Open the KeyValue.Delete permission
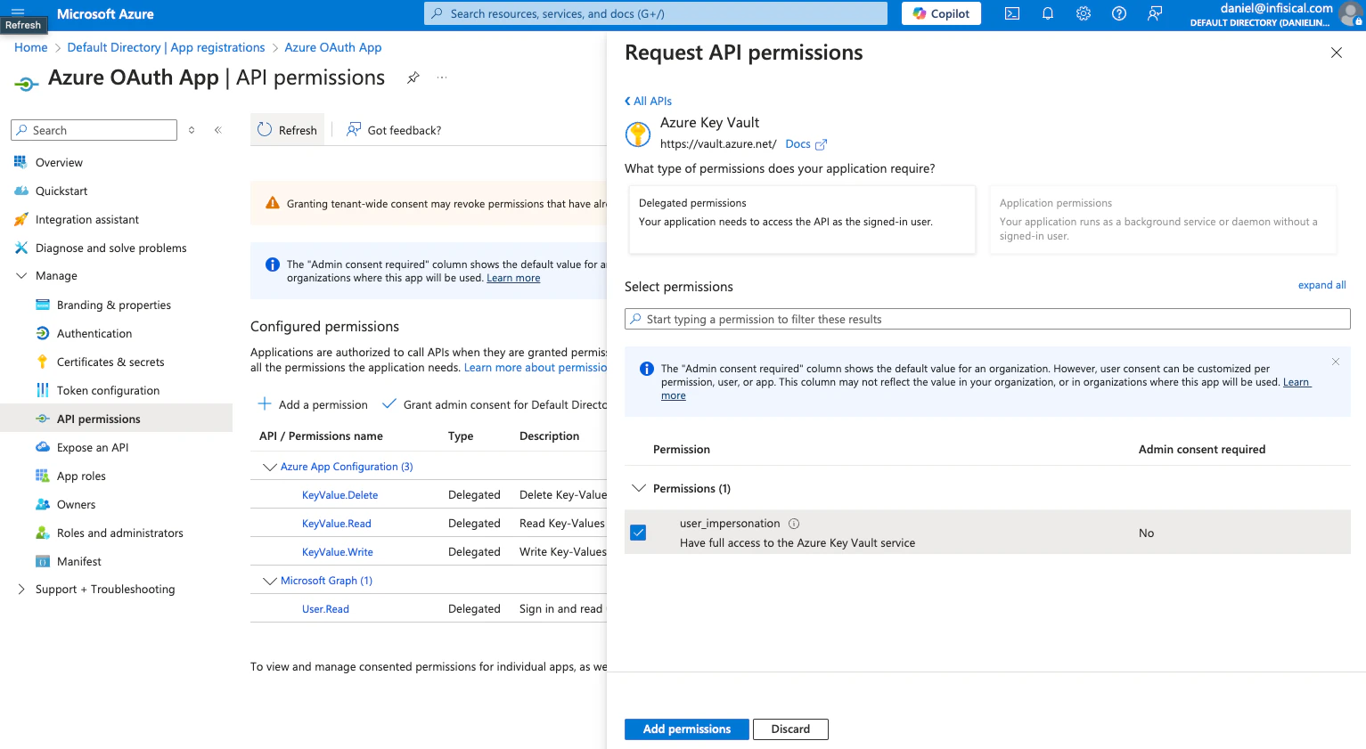This screenshot has height=749, width=1366. click(x=339, y=495)
